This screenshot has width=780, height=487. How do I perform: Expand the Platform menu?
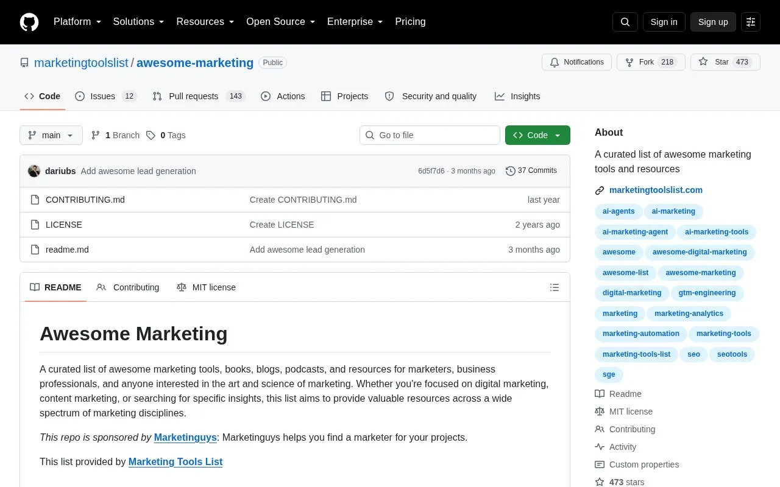click(77, 22)
